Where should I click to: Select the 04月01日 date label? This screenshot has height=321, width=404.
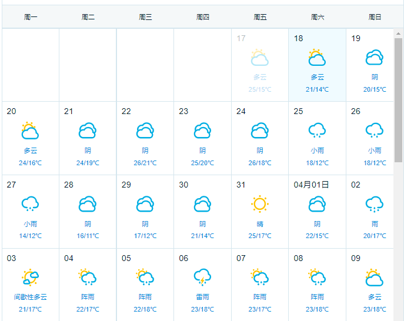coord(311,185)
